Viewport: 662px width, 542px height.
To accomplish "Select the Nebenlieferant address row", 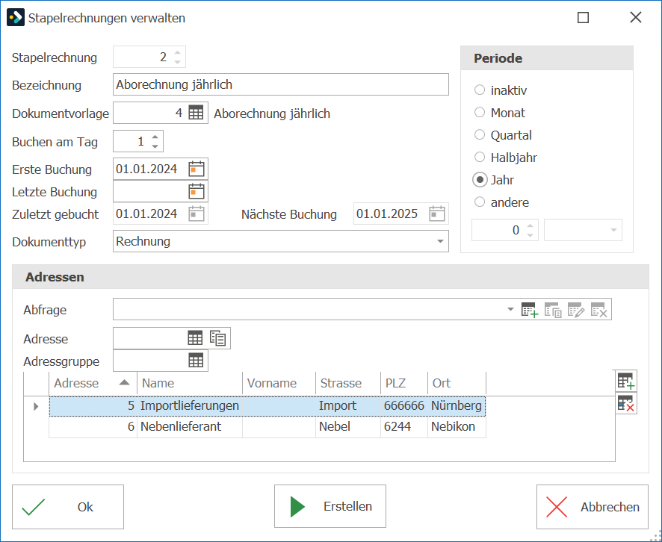I will point(267,426).
